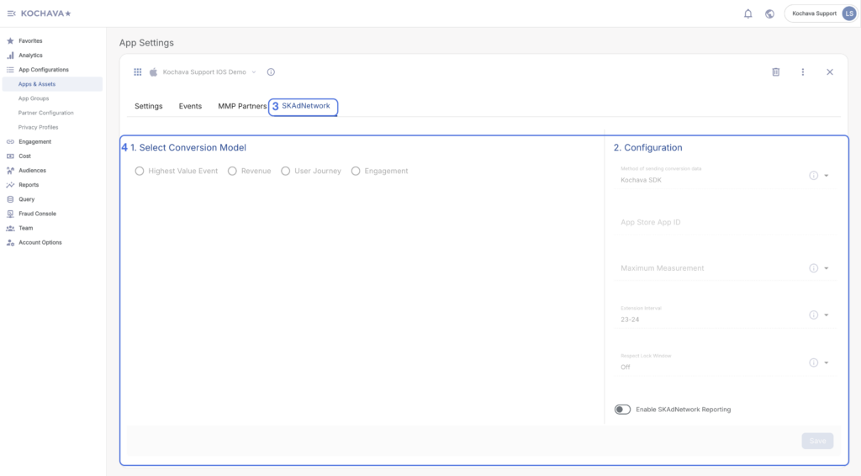The height and width of the screenshot is (476, 861).
Task: Open Fraud Console in sidebar
Action: pos(37,214)
